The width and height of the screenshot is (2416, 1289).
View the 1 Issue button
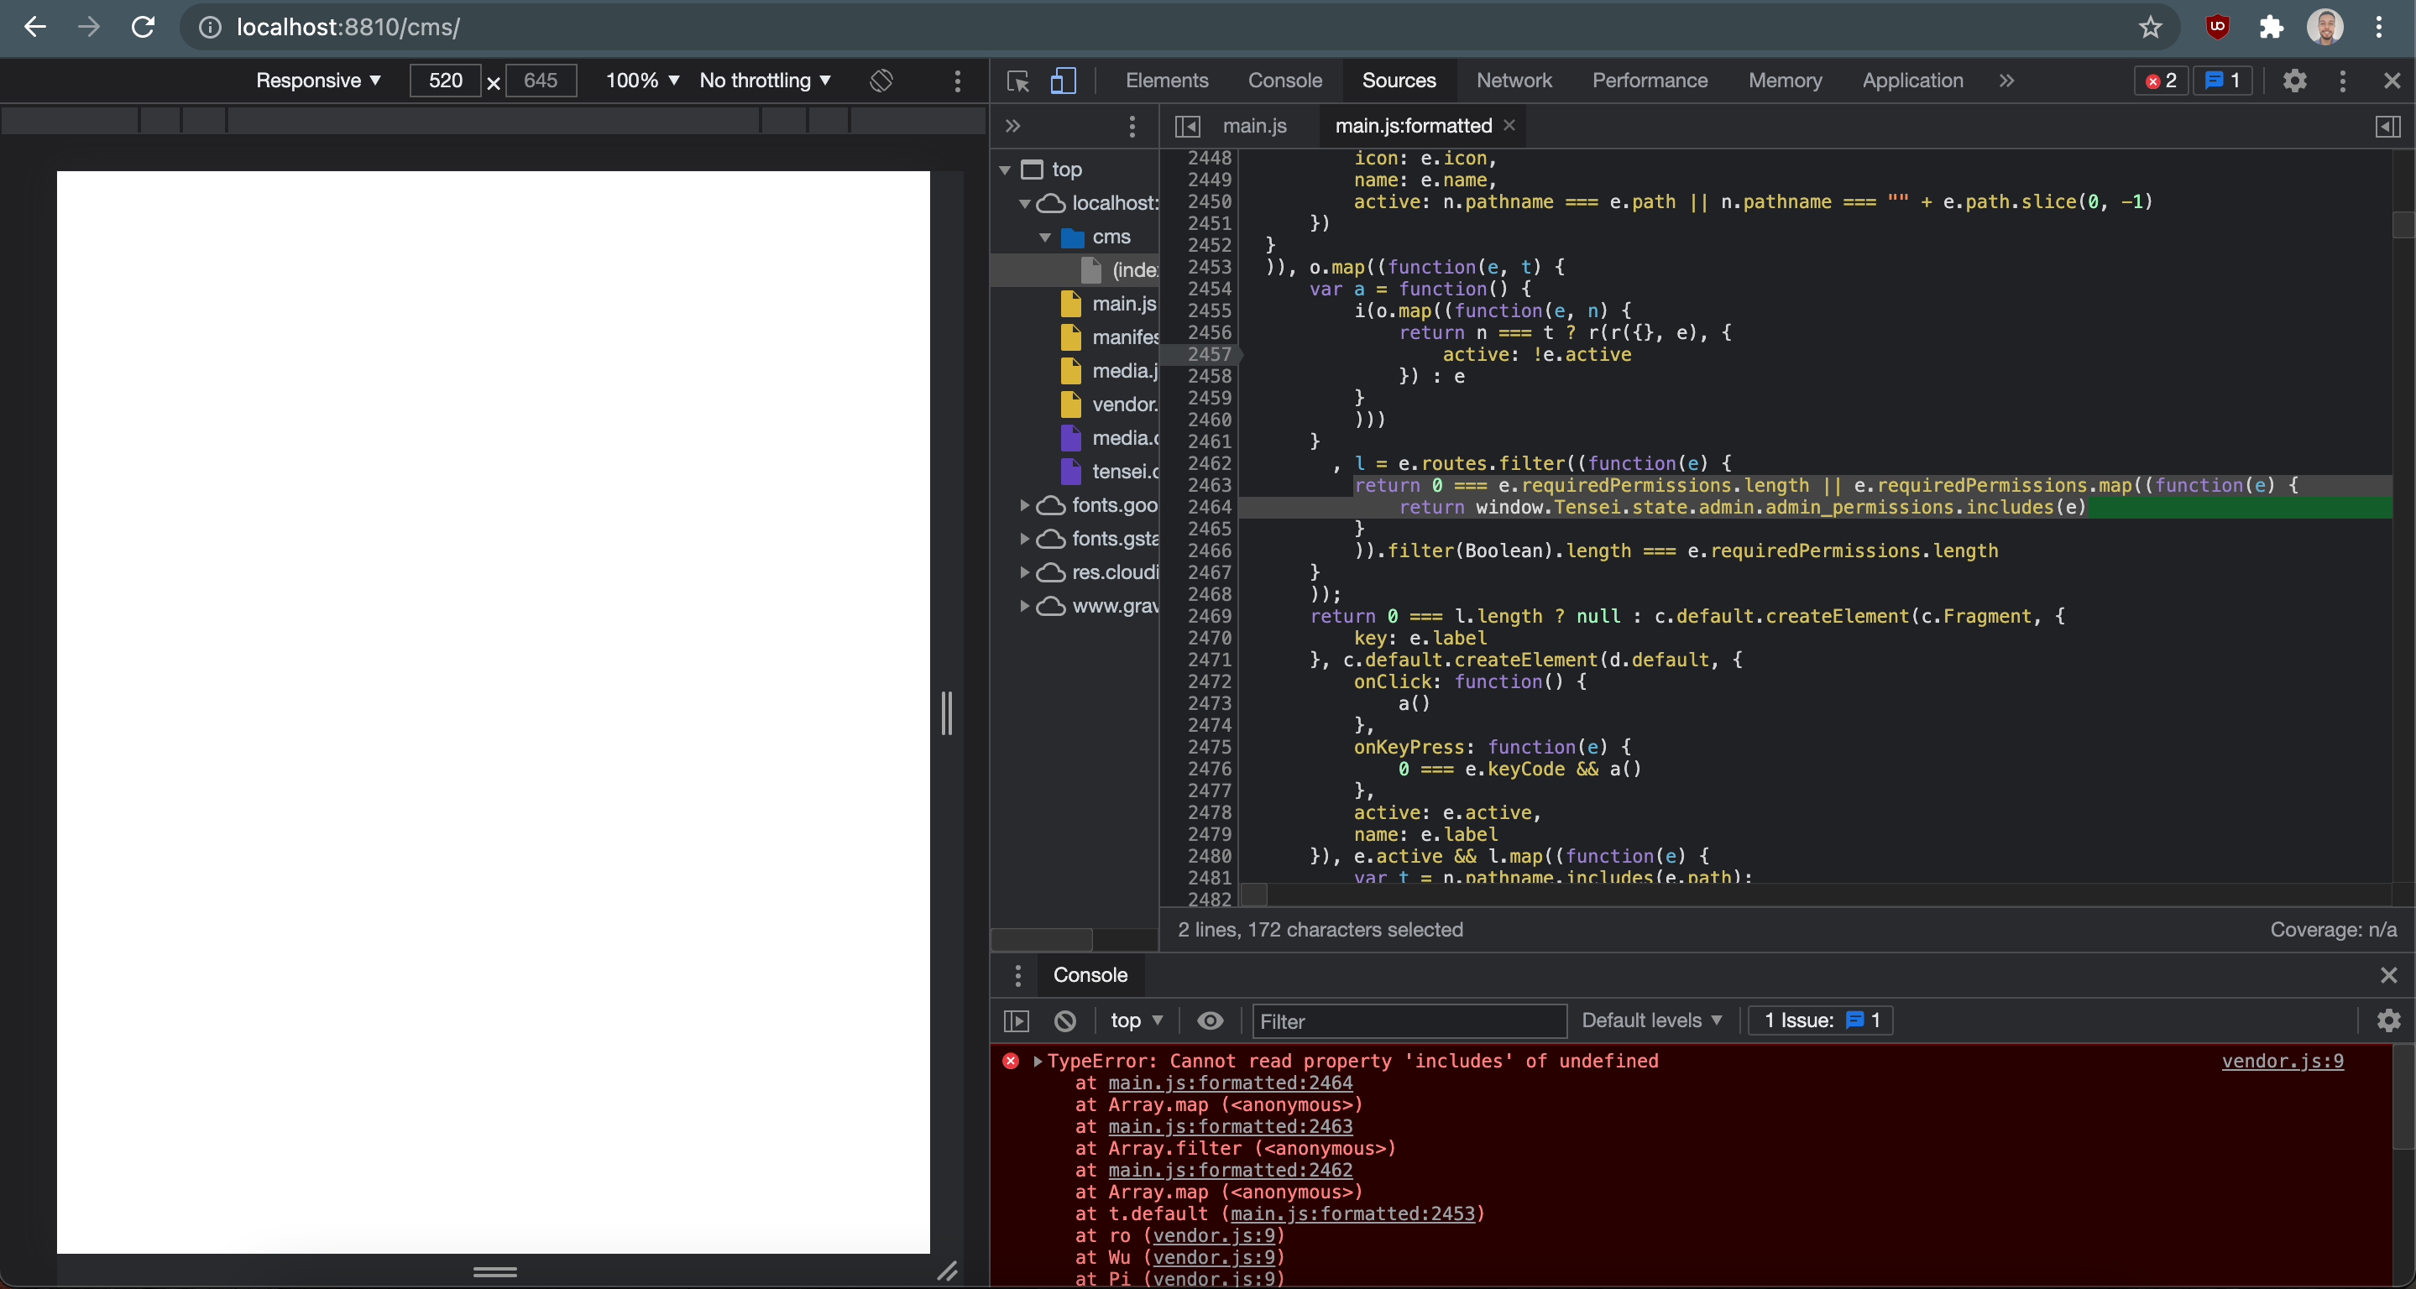click(x=1819, y=1021)
